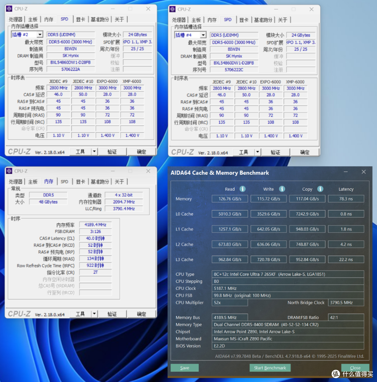Screen dimensions: 377x382
Task: Open 关于 tab in the memory tab window
Action: click(119, 182)
